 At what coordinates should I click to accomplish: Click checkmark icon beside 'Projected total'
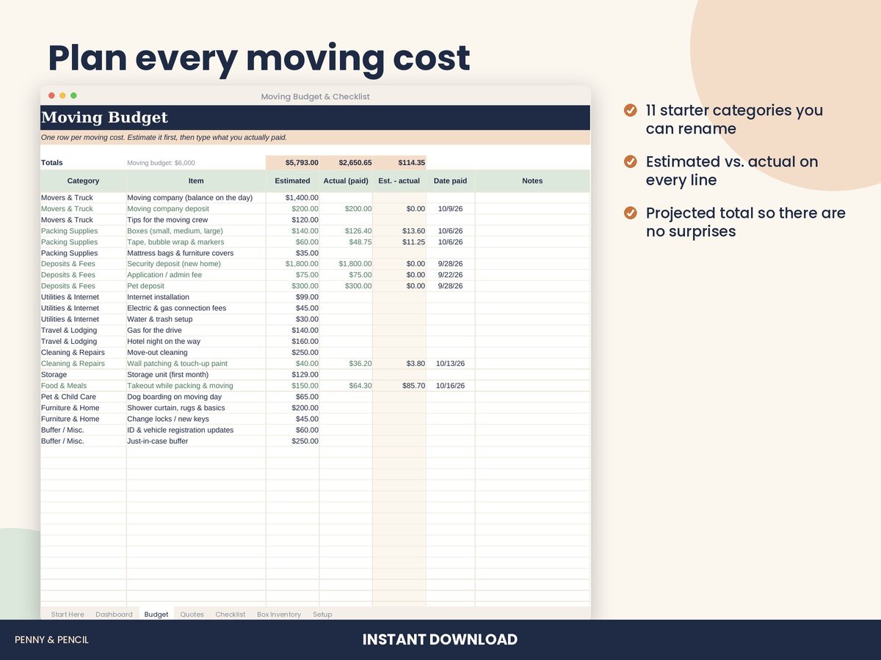(630, 213)
